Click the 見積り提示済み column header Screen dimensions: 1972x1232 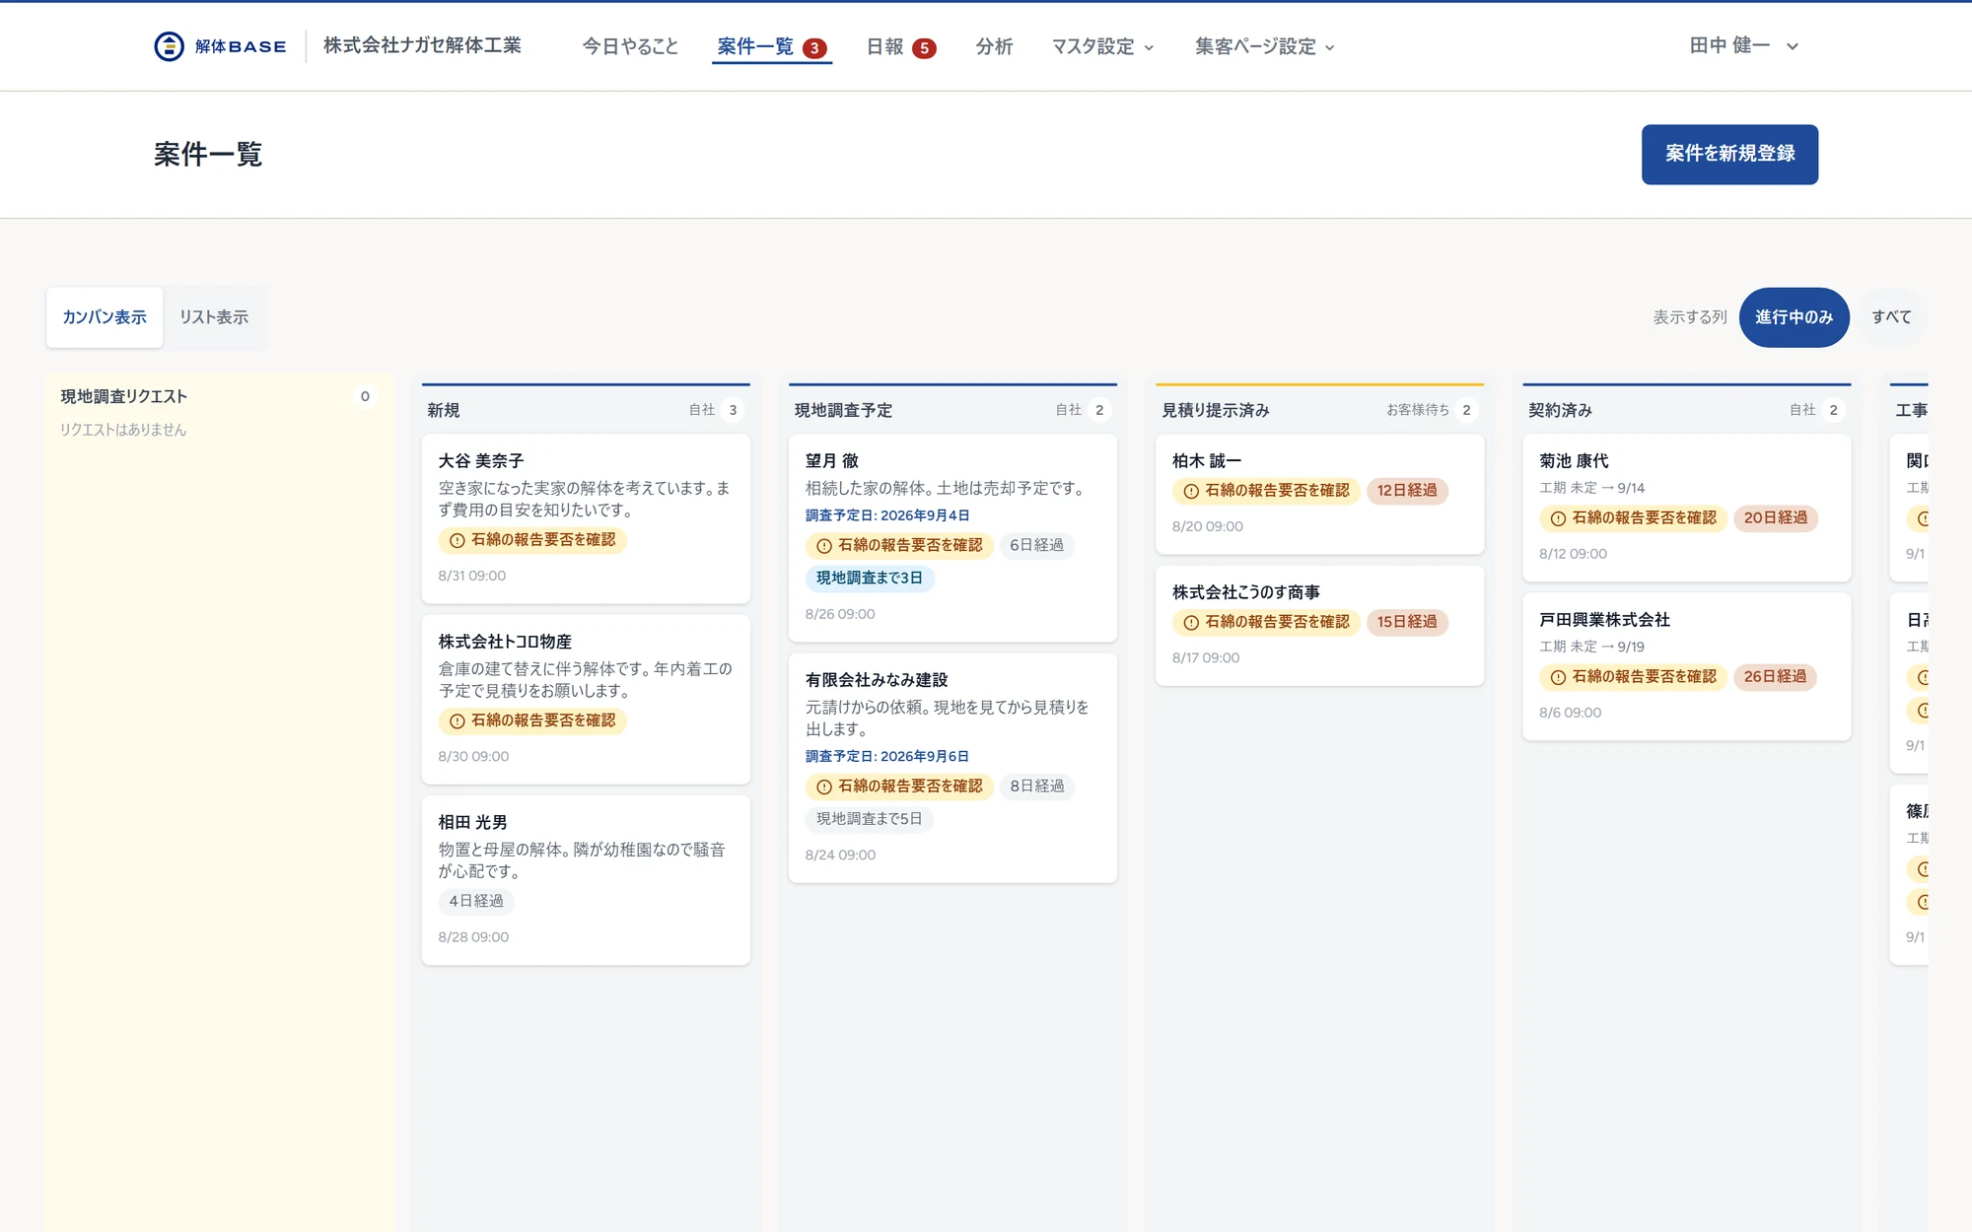(1215, 410)
